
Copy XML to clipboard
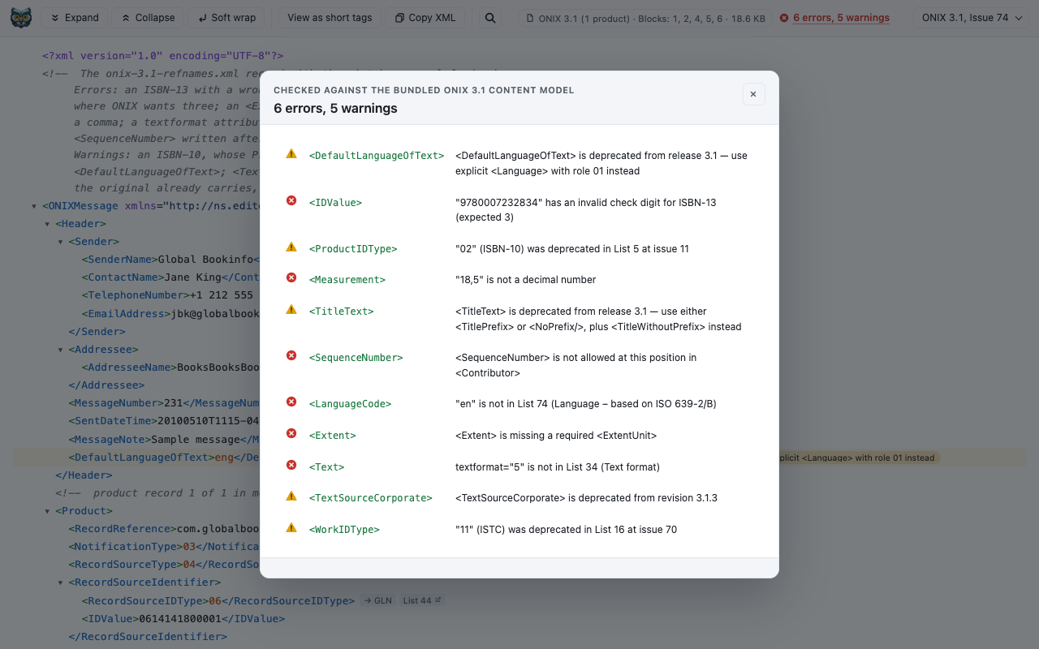point(426,18)
